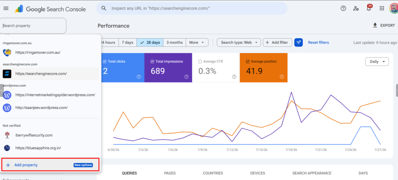Select the 3 months date range

(x=175, y=42)
